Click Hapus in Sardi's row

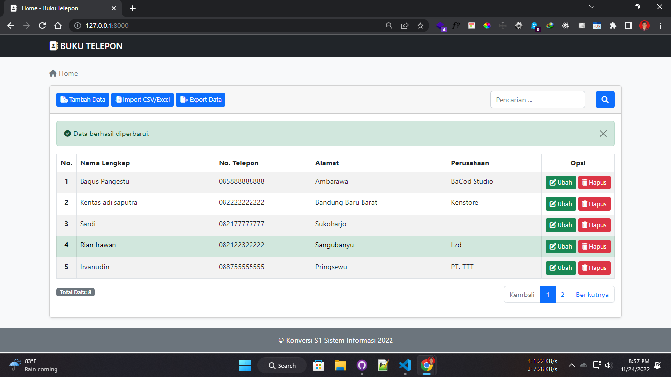coord(594,225)
